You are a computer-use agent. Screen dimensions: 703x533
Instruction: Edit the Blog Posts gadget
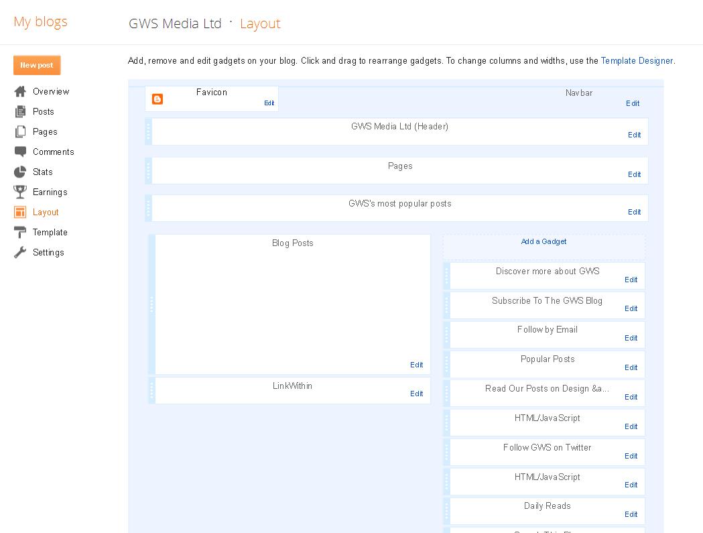[x=417, y=365]
